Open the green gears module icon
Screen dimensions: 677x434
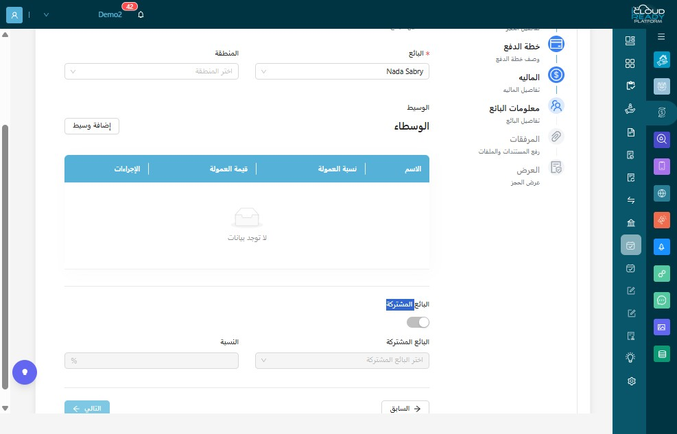[661, 274]
